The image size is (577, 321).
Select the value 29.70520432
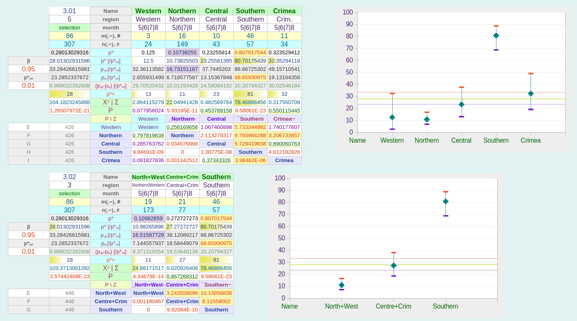tap(148, 86)
